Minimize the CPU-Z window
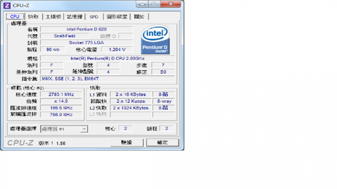 point(142,4)
